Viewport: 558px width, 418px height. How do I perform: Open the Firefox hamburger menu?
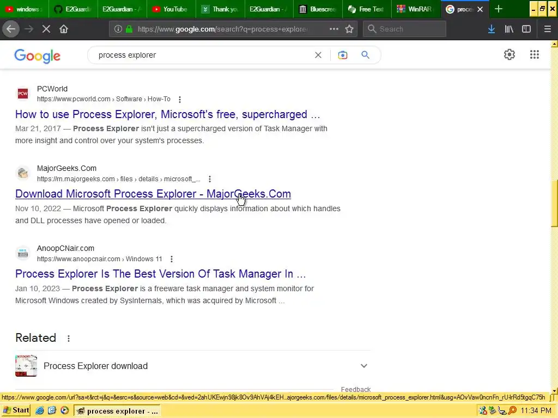(548, 29)
